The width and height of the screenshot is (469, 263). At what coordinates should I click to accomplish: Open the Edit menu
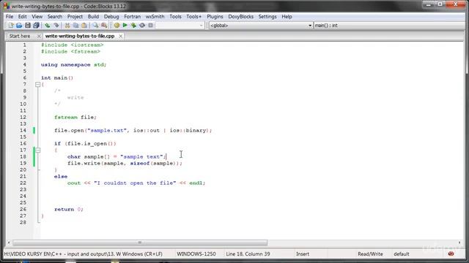point(23,16)
